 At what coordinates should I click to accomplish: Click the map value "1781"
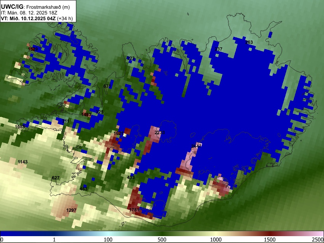coord(134,210)
